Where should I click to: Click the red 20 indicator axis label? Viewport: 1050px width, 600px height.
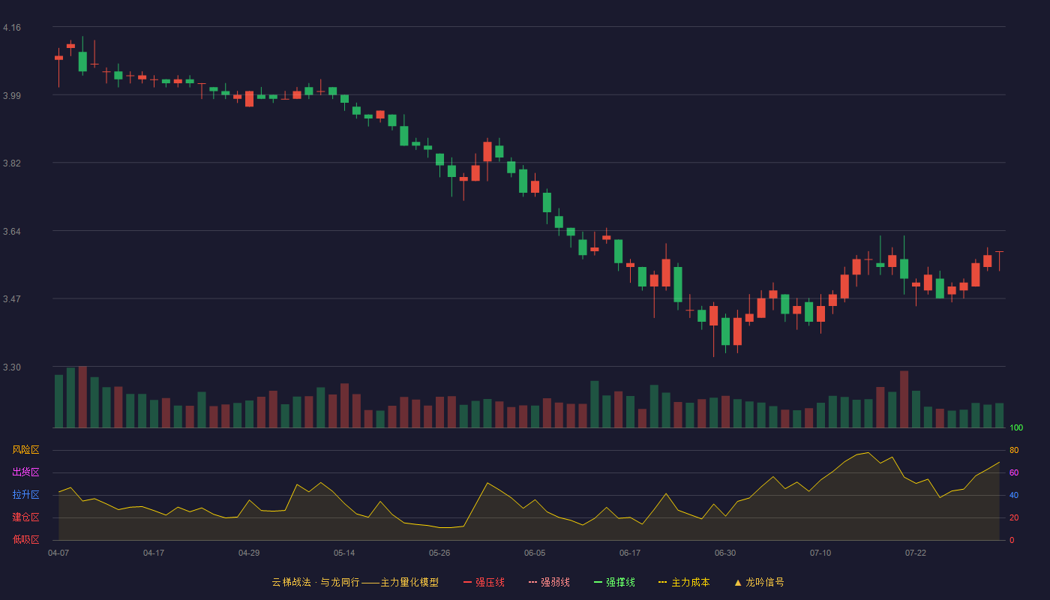pos(1014,517)
